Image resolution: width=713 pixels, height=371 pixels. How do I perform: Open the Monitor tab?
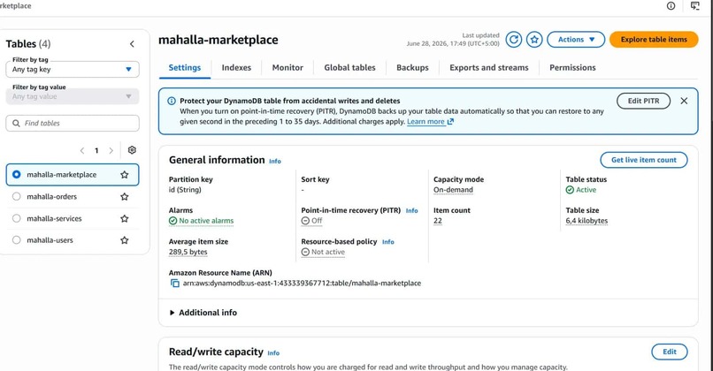pos(287,68)
